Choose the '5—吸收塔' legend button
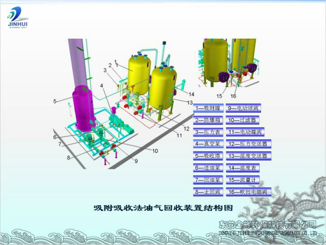This screenshot has width=326, height=245. coord(208,156)
